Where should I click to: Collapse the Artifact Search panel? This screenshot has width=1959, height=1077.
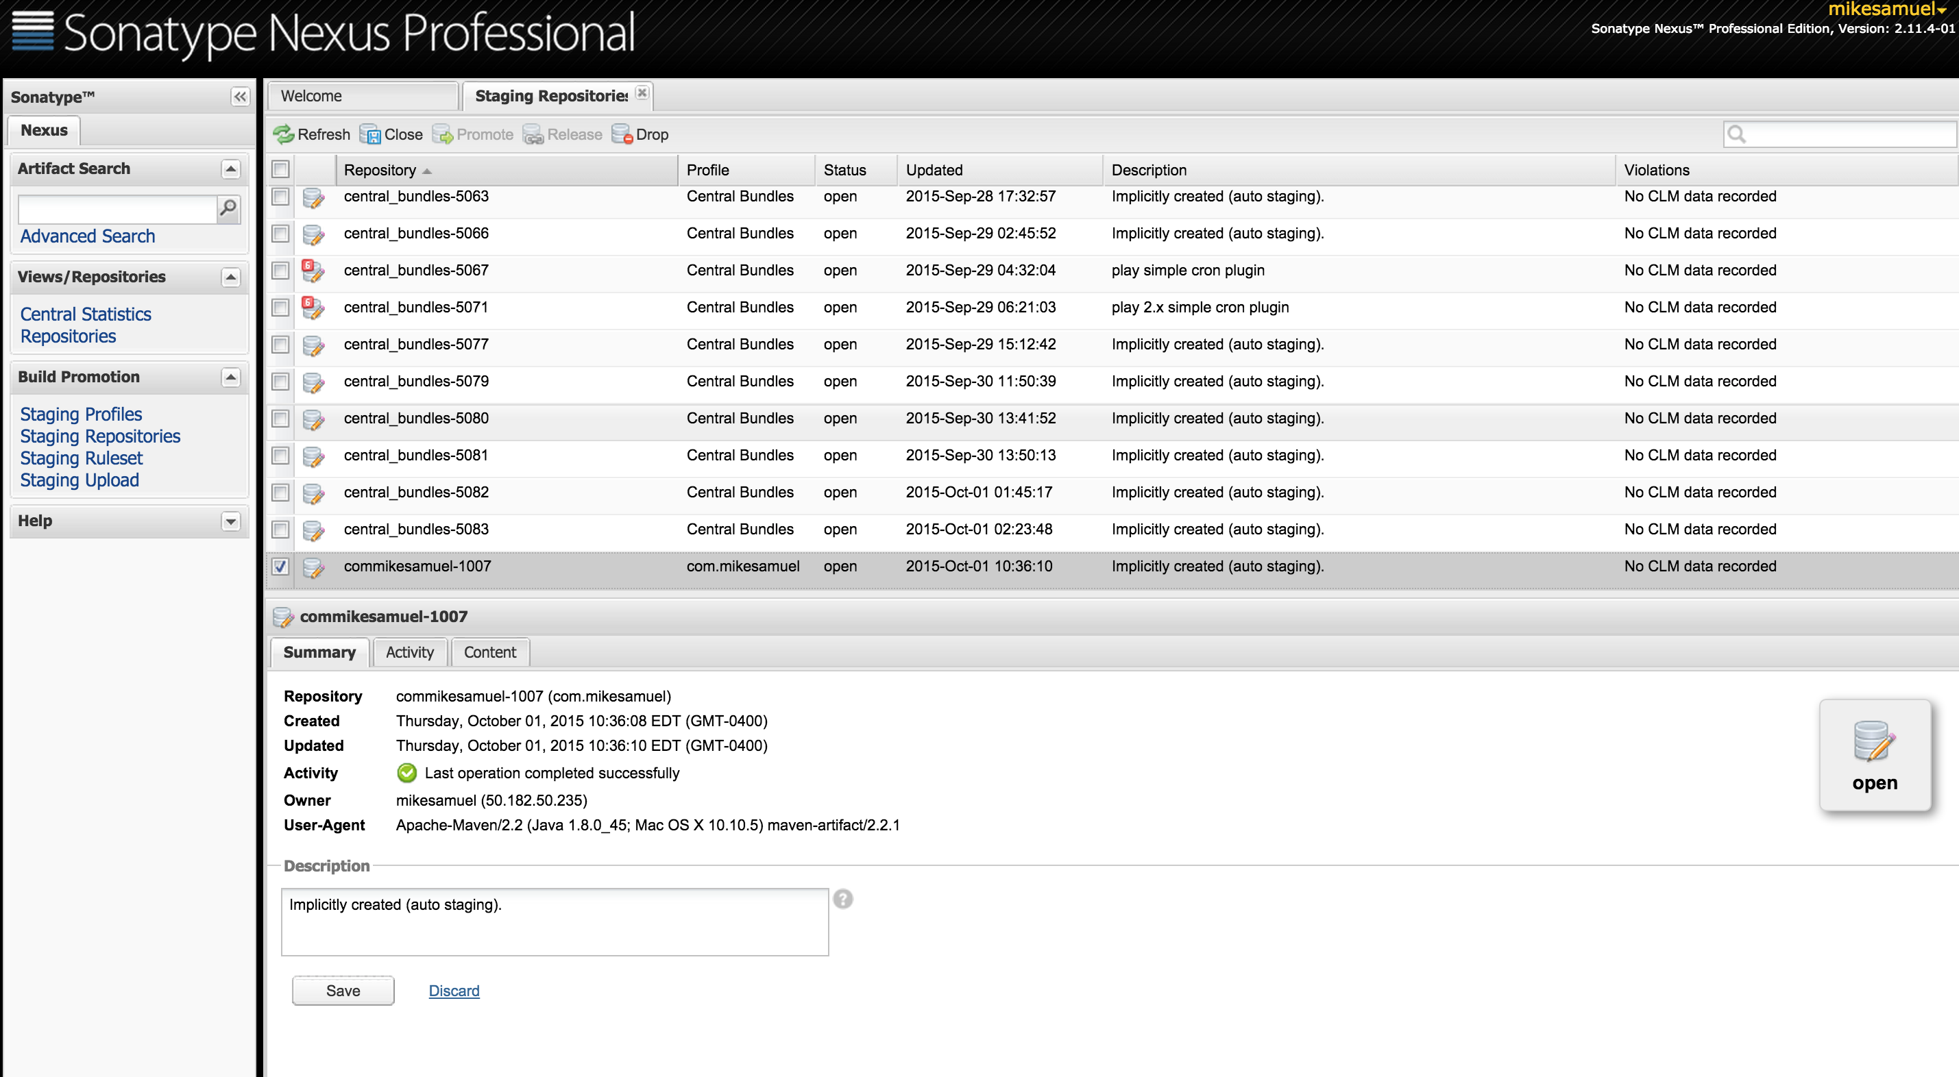[x=230, y=169]
